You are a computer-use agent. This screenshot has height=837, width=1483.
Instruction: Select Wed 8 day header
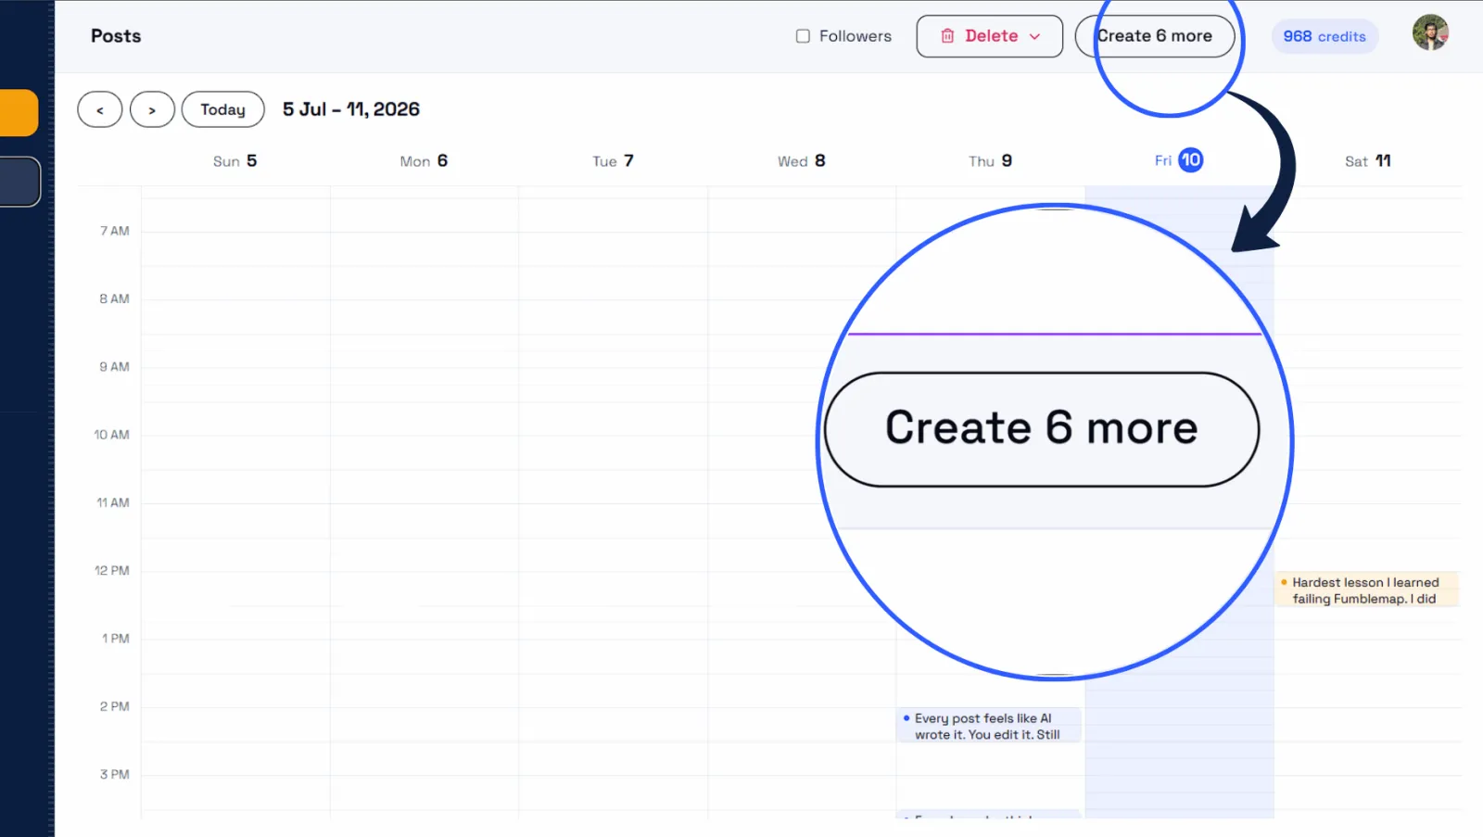click(x=802, y=161)
